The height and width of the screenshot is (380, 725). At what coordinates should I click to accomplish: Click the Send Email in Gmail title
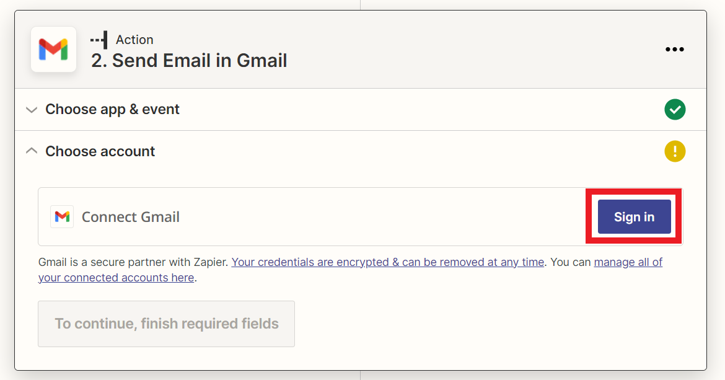tap(189, 61)
